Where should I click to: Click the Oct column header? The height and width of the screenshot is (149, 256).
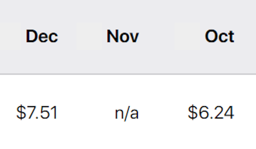pyautogui.click(x=220, y=36)
